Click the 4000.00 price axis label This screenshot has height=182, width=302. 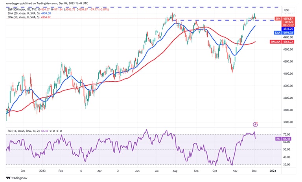tap(288, 86)
